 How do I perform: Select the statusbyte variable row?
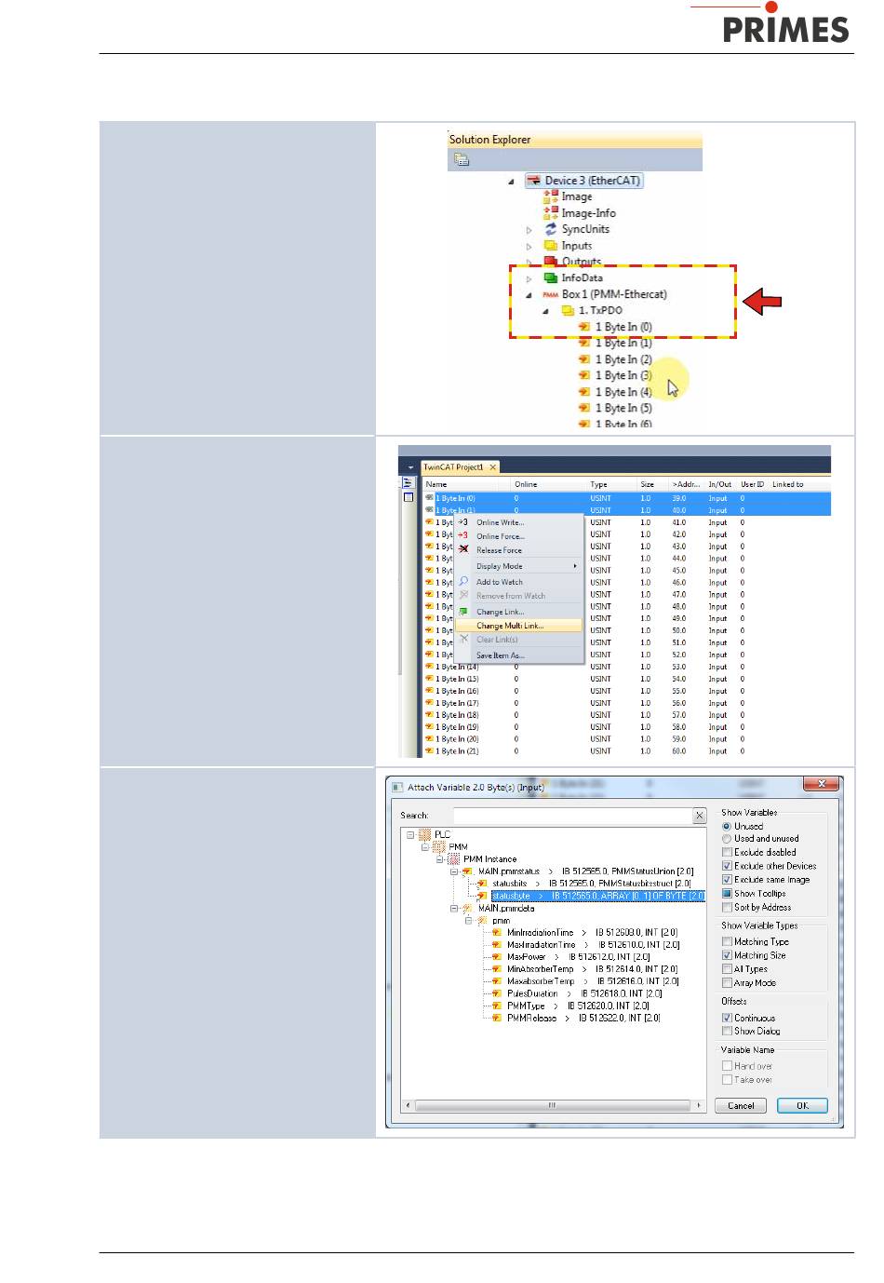597,896
